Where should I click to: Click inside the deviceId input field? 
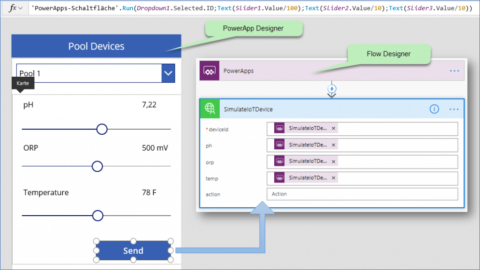(x=362, y=129)
